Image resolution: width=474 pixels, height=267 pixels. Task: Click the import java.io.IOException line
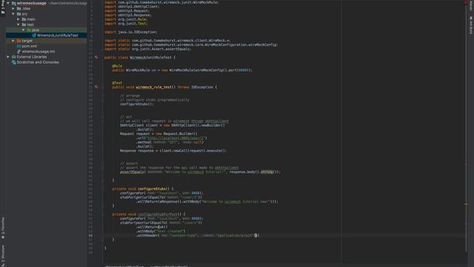pos(130,32)
